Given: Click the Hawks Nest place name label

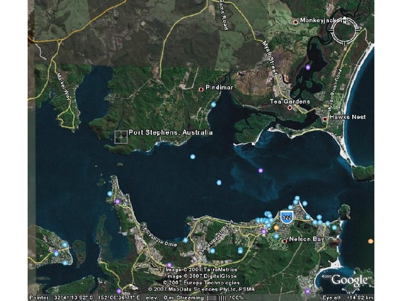Looking at the screenshot, I should tap(348, 117).
